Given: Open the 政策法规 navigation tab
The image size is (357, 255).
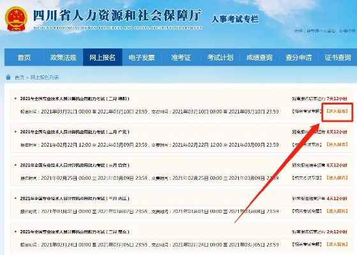Looking at the screenshot, I should pyautogui.click(x=63, y=57).
